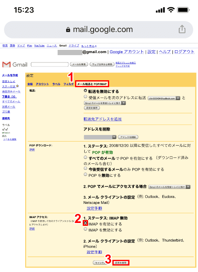Open the ラベル settings tab
This screenshot has height=272, width=198.
coord(56,84)
